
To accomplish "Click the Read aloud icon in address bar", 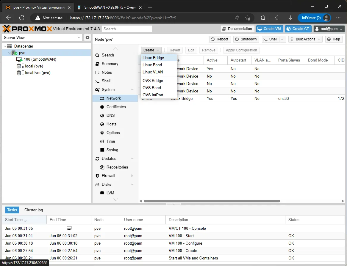I will (x=237, y=18).
